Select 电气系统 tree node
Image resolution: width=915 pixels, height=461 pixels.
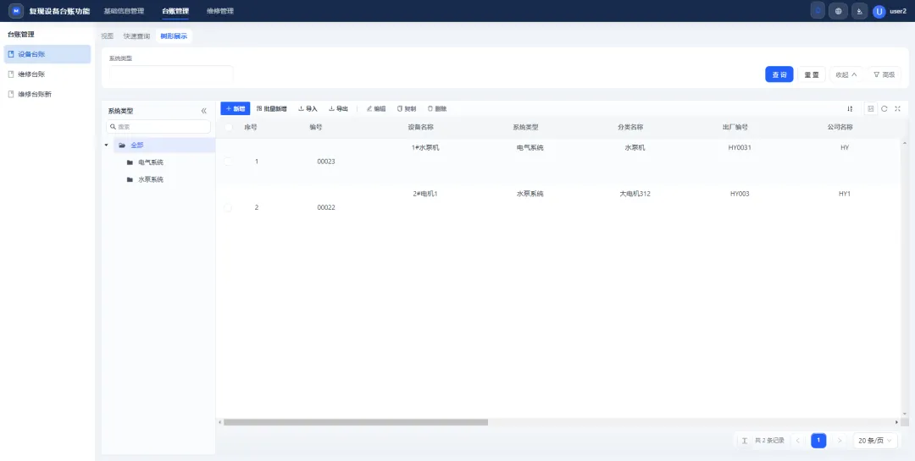tap(151, 162)
